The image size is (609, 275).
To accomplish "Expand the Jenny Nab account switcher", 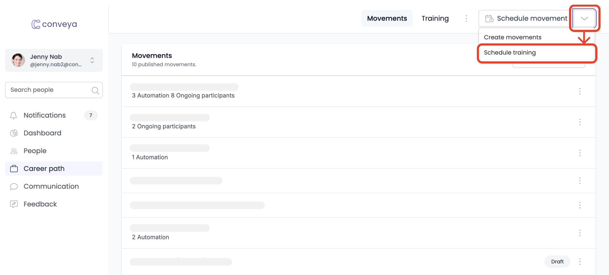I will click(92, 60).
